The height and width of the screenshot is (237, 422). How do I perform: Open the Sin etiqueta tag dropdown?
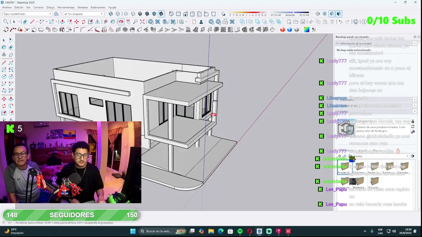(x=83, y=14)
